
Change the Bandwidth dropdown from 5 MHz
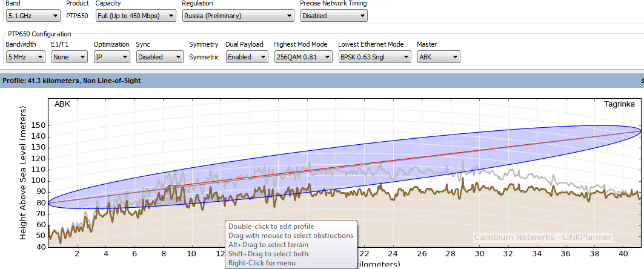pyautogui.click(x=25, y=57)
